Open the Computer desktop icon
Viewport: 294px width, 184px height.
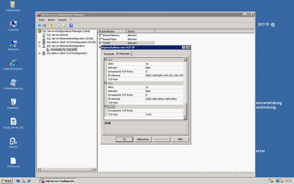[x=13, y=26]
